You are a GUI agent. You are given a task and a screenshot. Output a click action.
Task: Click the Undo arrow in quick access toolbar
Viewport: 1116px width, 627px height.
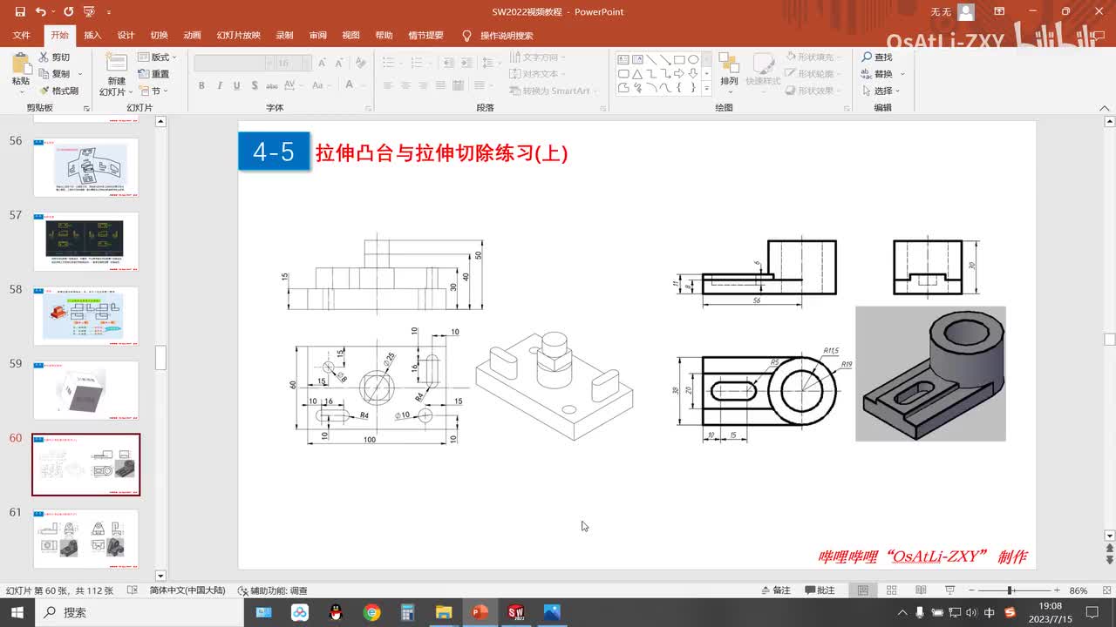41,12
